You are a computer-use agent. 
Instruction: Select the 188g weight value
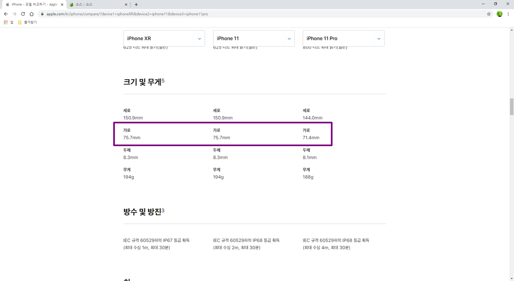point(308,177)
